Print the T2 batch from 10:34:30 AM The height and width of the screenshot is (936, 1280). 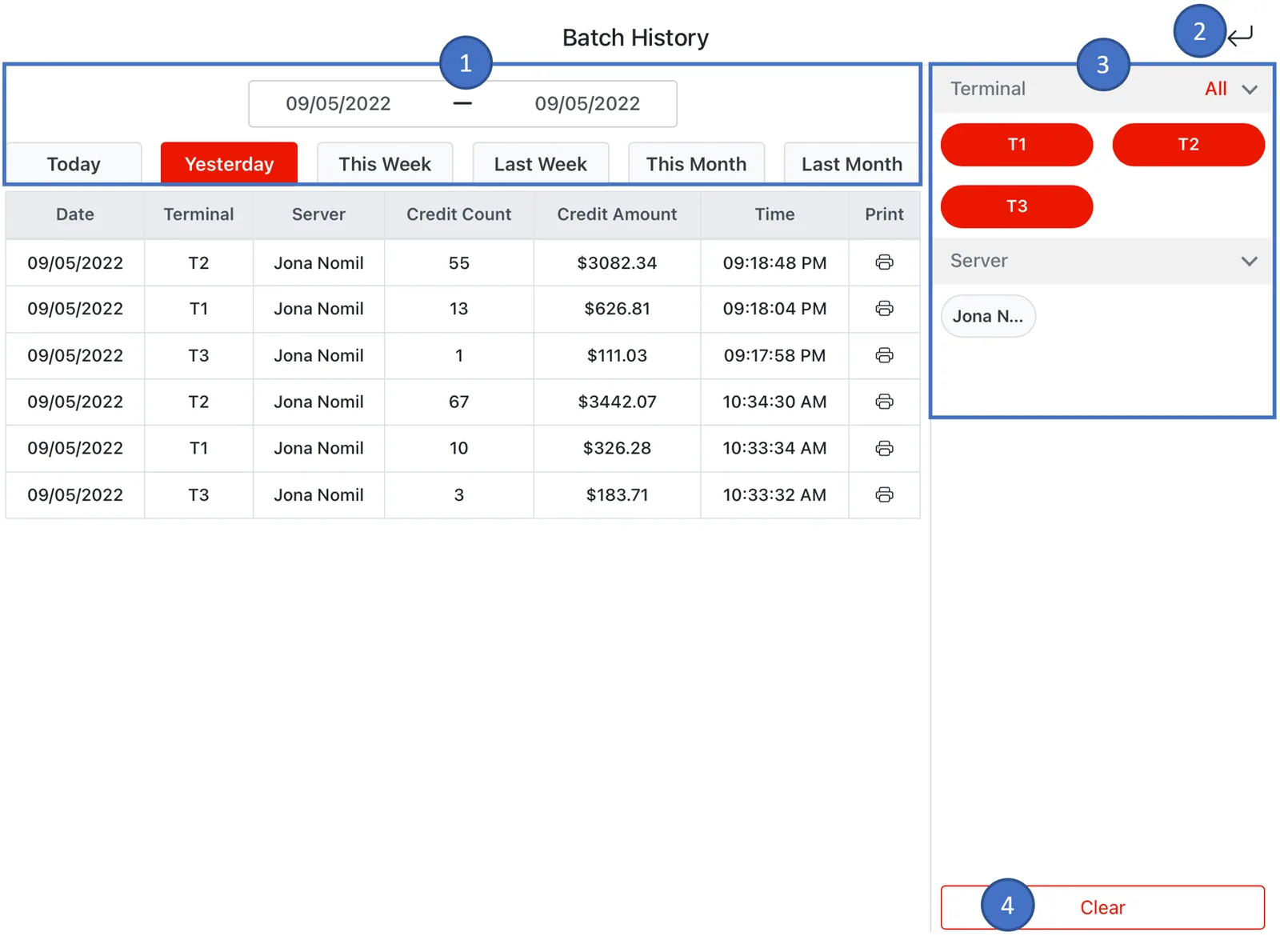click(x=884, y=402)
